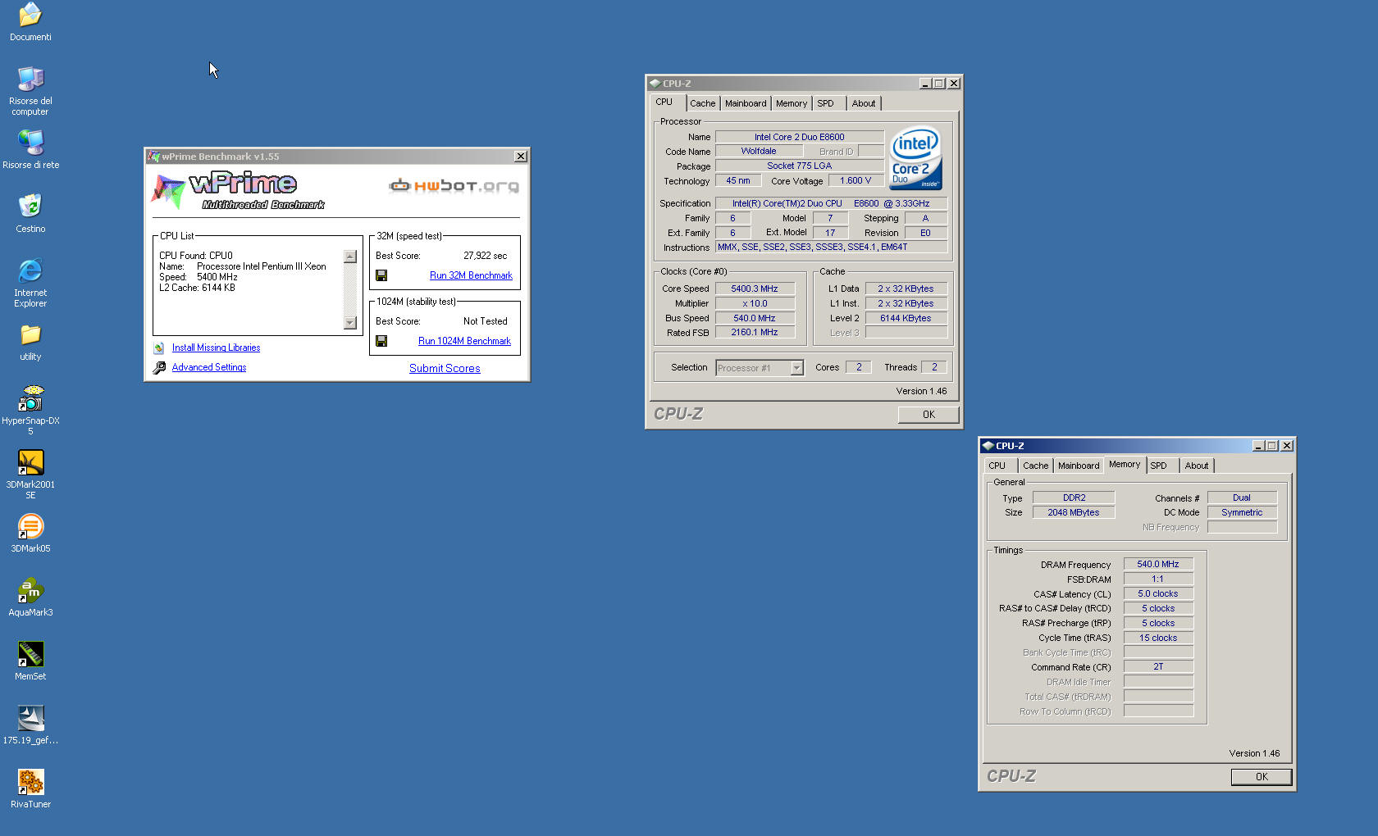This screenshot has width=1378, height=836.
Task: Launch MemSet desktop icon
Action: tap(30, 654)
